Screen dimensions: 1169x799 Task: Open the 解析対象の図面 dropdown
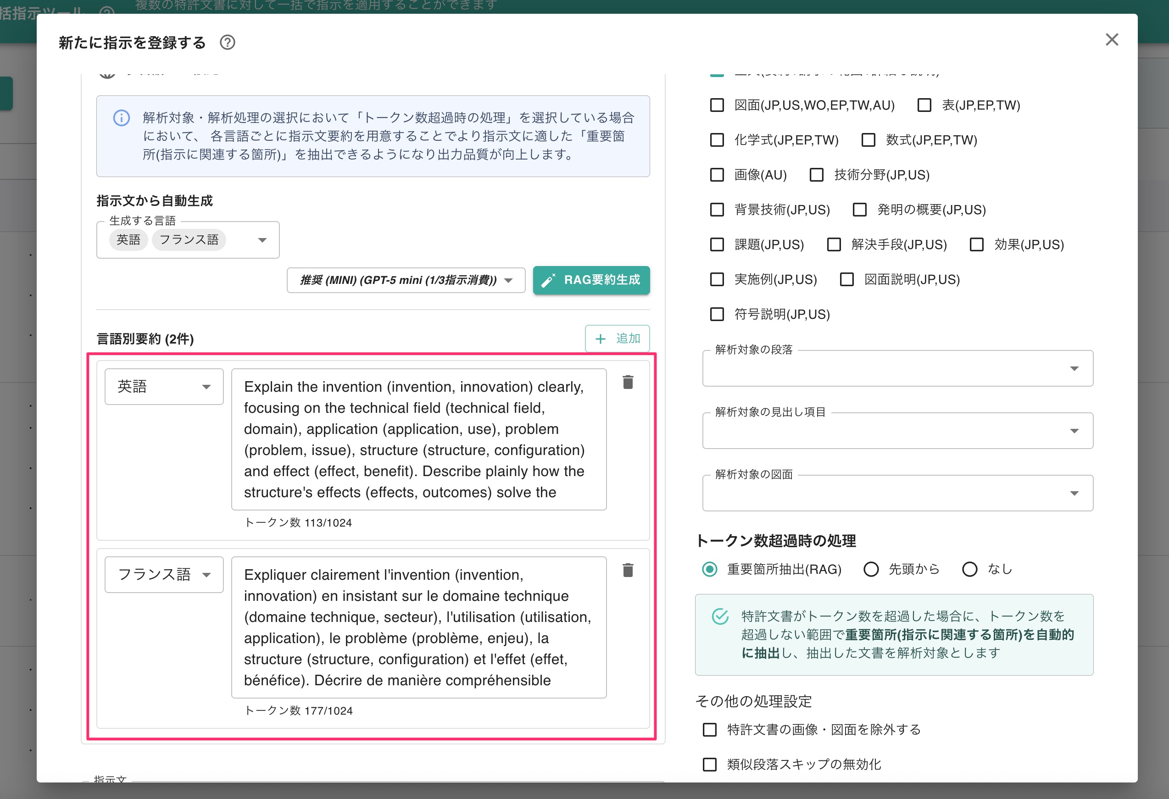point(897,493)
